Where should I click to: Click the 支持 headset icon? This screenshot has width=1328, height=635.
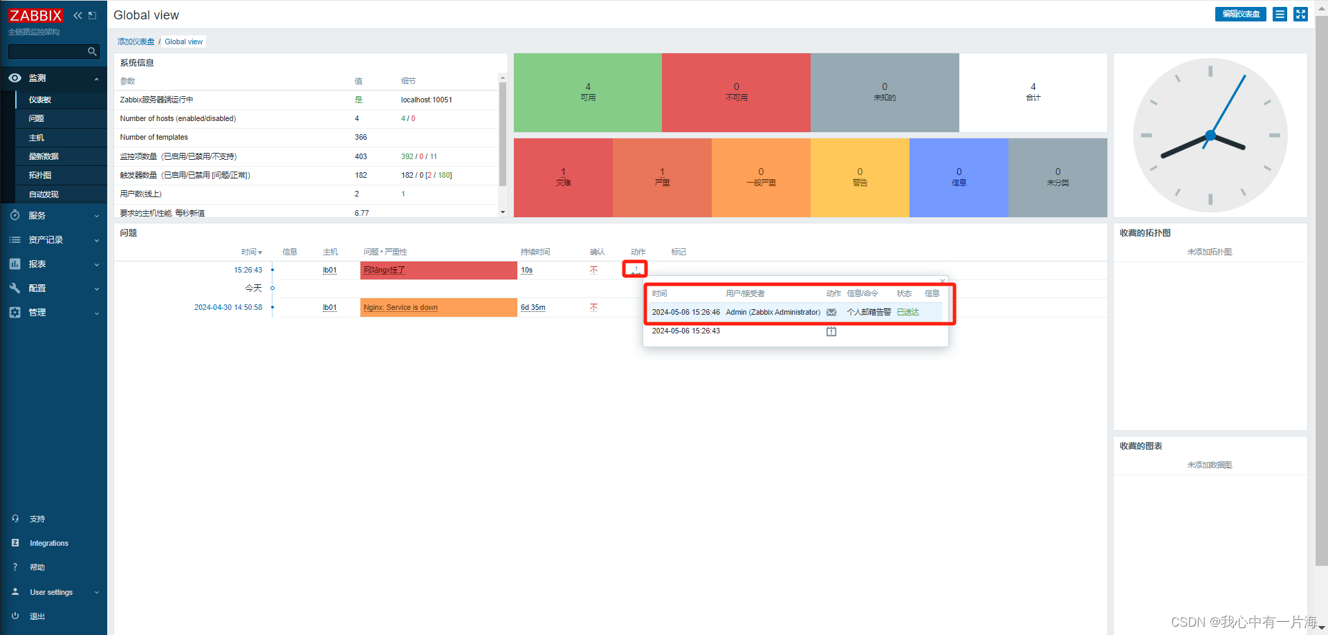point(15,518)
